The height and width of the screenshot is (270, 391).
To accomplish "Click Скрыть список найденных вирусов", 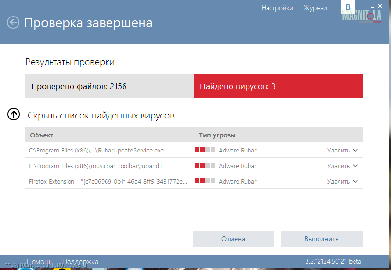I will 101,116.
